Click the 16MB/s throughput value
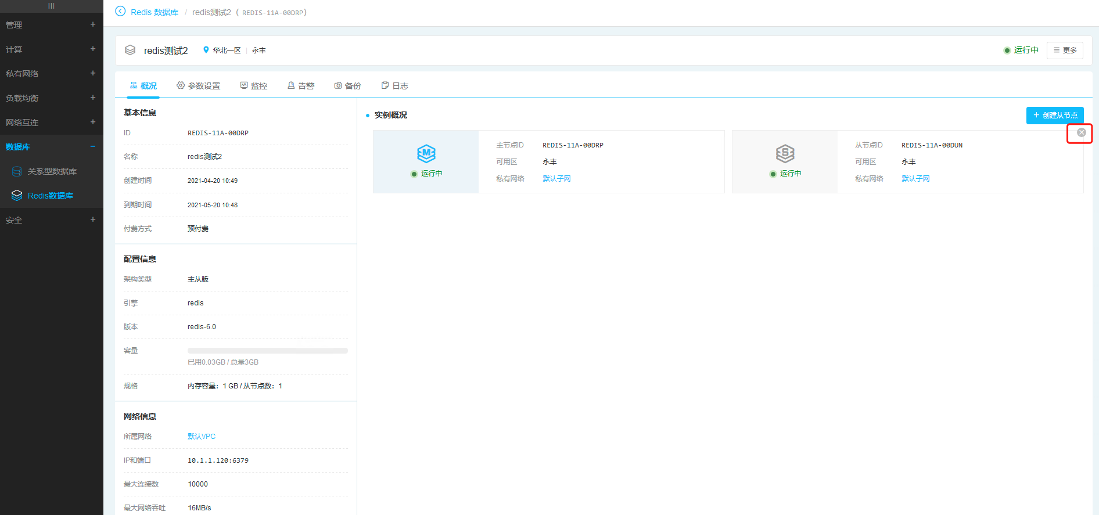Screen dimensions: 1099x515 [x=199, y=508]
